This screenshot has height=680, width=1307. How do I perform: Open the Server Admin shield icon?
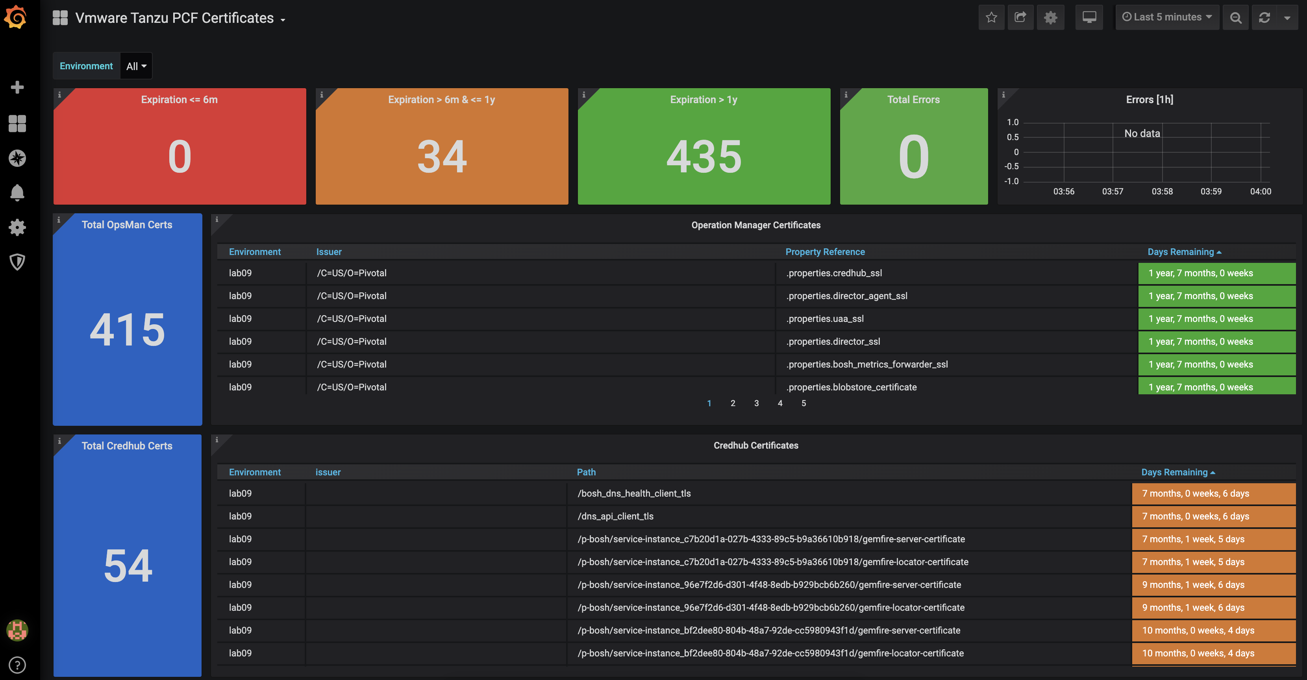coord(17,262)
